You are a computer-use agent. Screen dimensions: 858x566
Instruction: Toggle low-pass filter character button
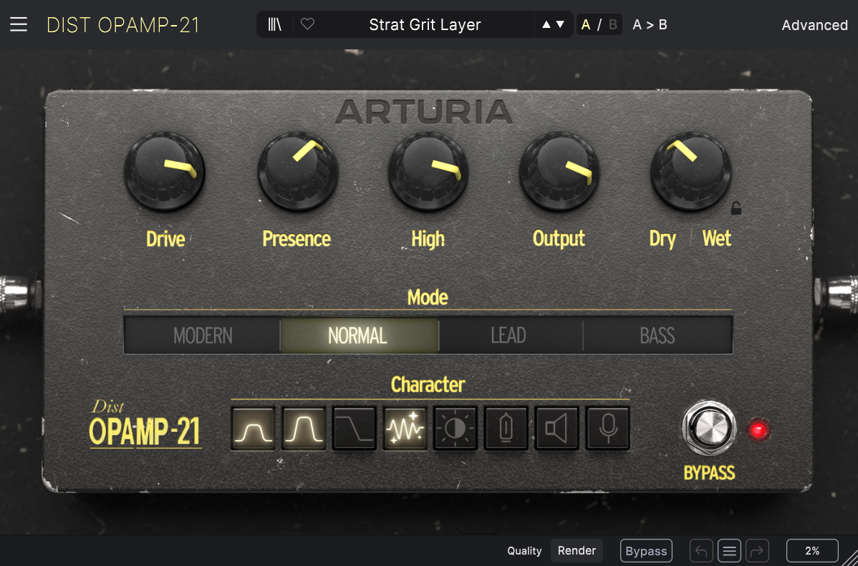pyautogui.click(x=355, y=428)
